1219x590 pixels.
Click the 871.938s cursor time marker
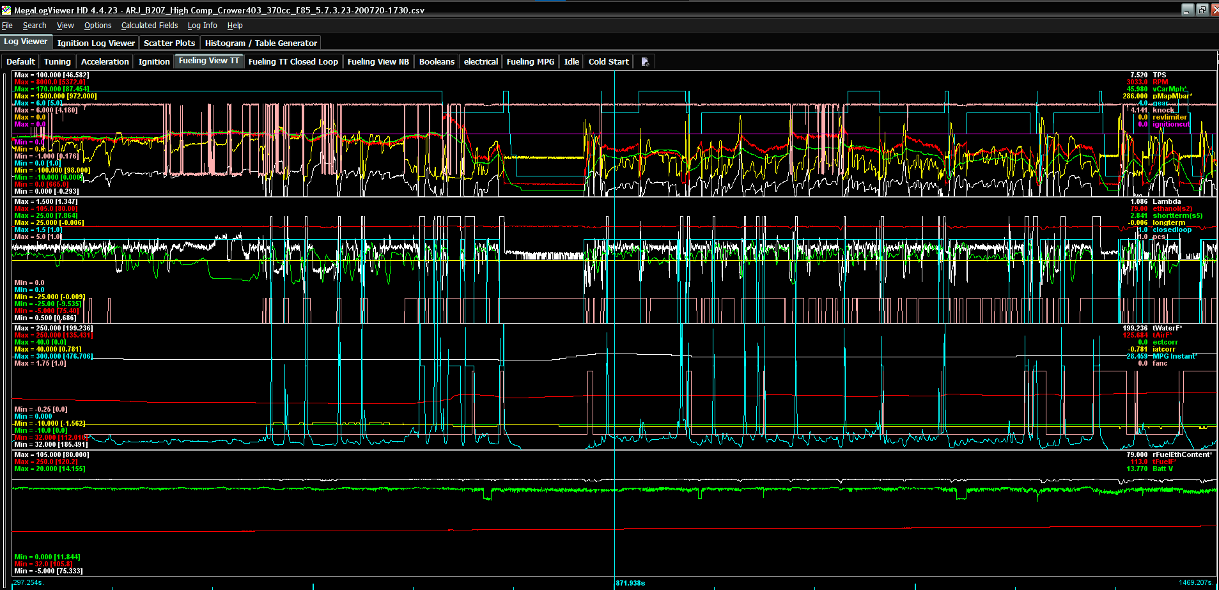coord(630,583)
